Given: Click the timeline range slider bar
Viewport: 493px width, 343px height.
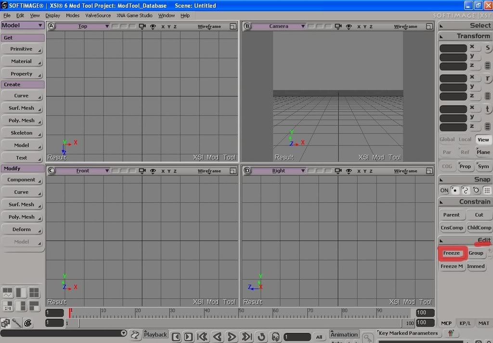Looking at the screenshot, I should [241, 323].
